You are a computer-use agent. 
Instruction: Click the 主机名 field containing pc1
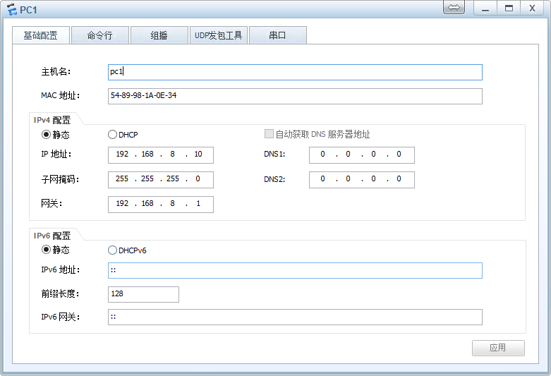(295, 72)
